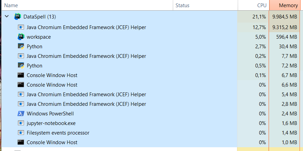Click the jupyter-notebook.exe process icon

tap(21, 123)
